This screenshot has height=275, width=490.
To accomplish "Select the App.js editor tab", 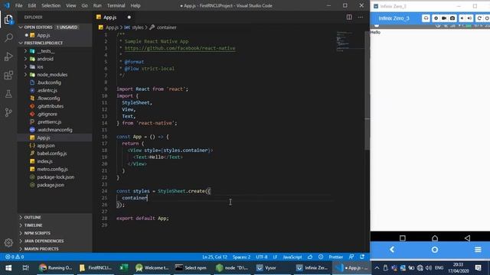I will (x=114, y=17).
